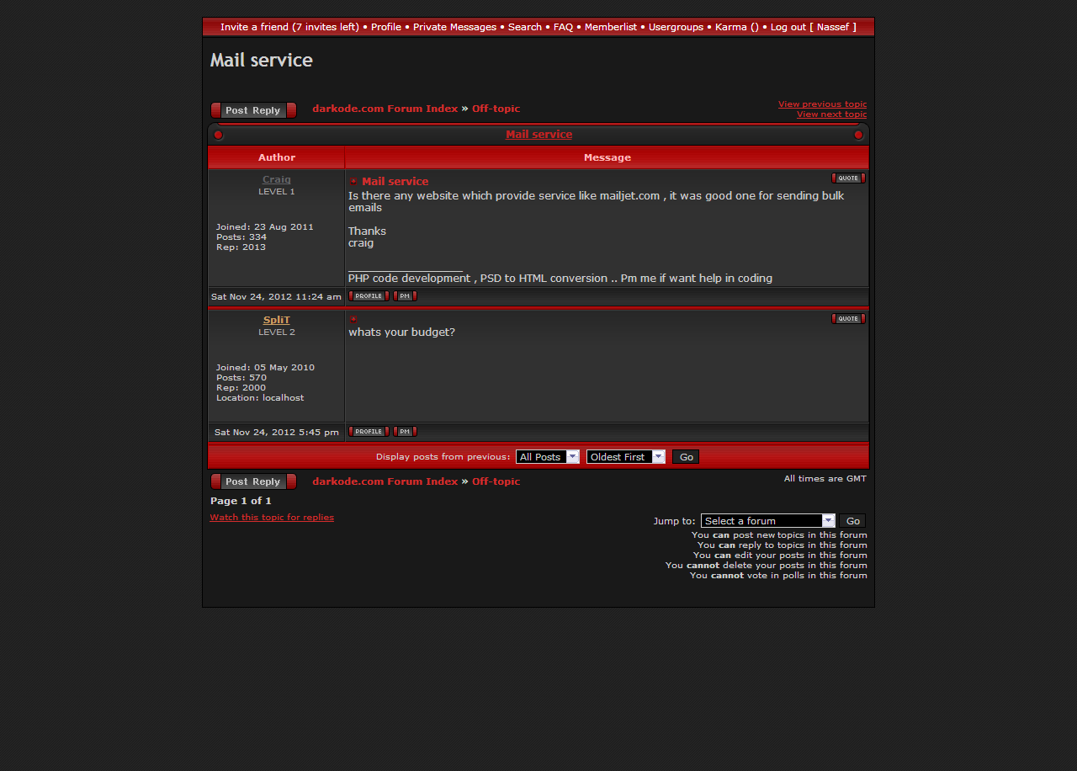Open Craig's profile via Profile icon
This screenshot has width=1077, height=771.
click(369, 296)
